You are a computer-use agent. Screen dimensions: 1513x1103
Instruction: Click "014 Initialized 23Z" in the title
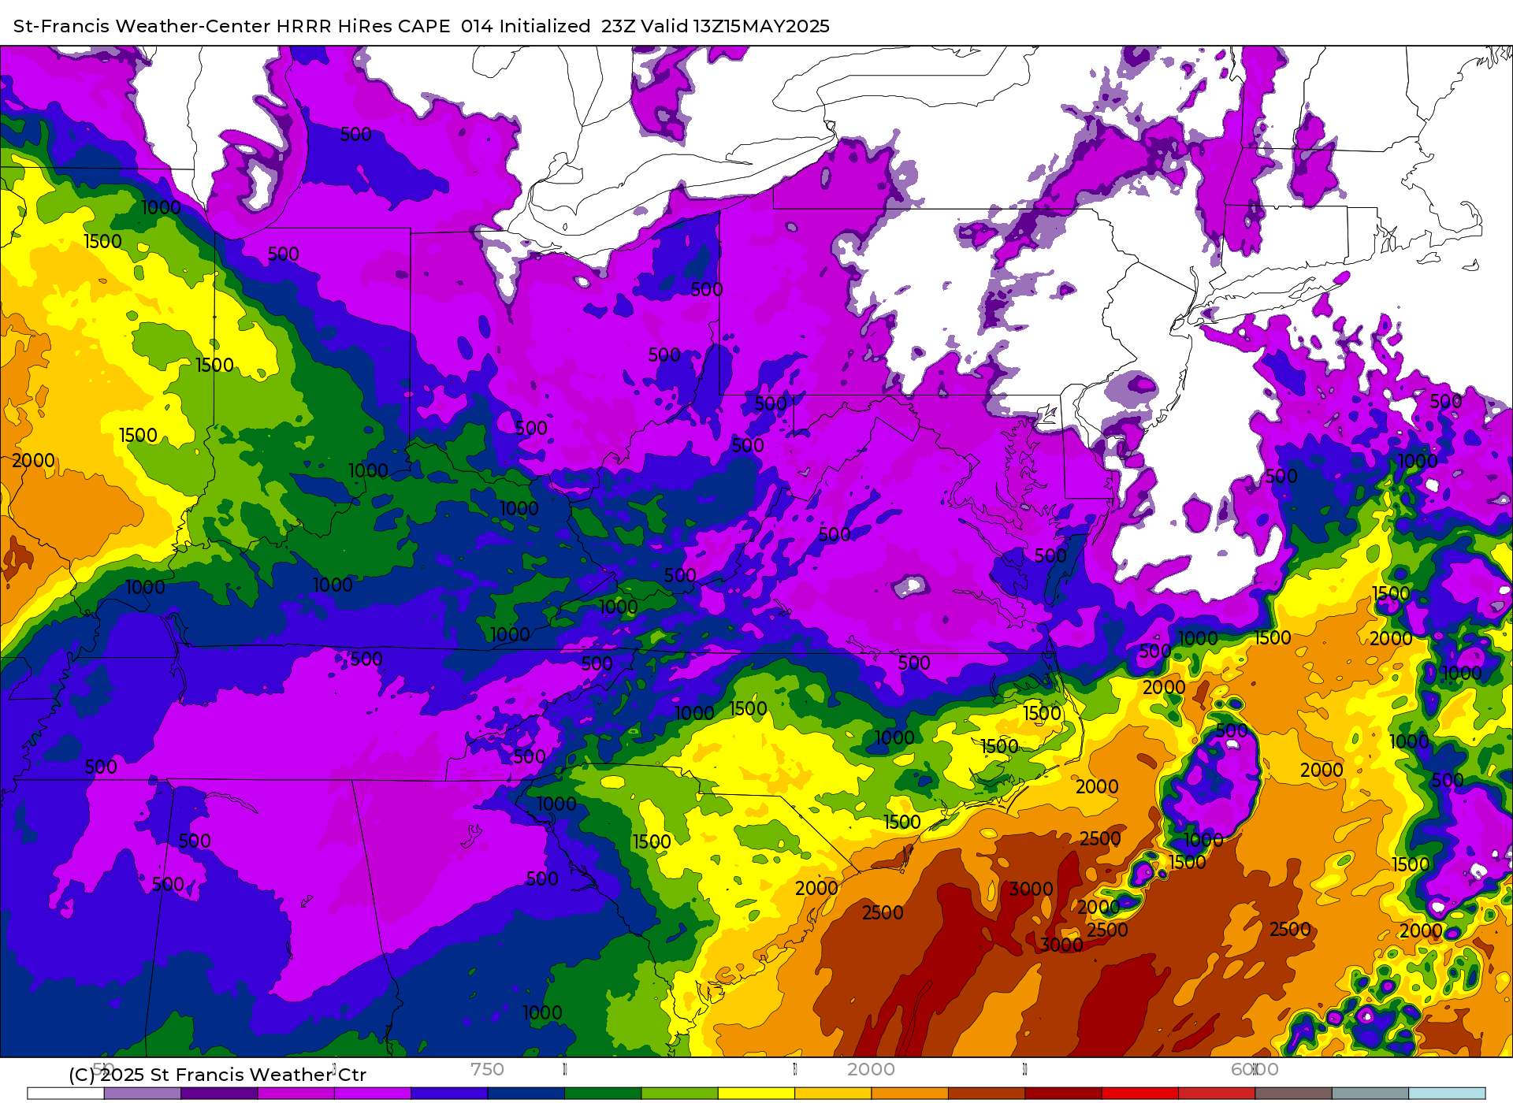tap(548, 26)
